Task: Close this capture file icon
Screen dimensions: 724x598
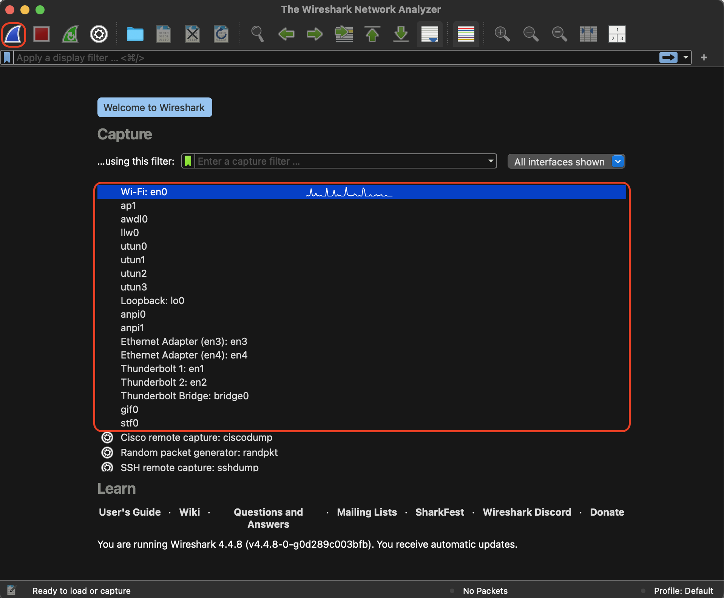Action: click(192, 34)
